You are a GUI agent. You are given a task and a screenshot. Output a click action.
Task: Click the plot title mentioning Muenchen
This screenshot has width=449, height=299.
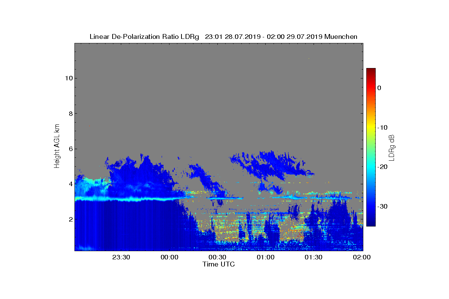(x=223, y=37)
